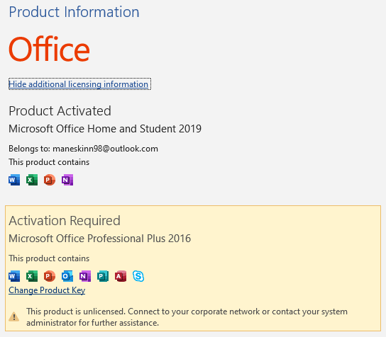
Task: Open the Change Product Key link
Action: pos(47,290)
